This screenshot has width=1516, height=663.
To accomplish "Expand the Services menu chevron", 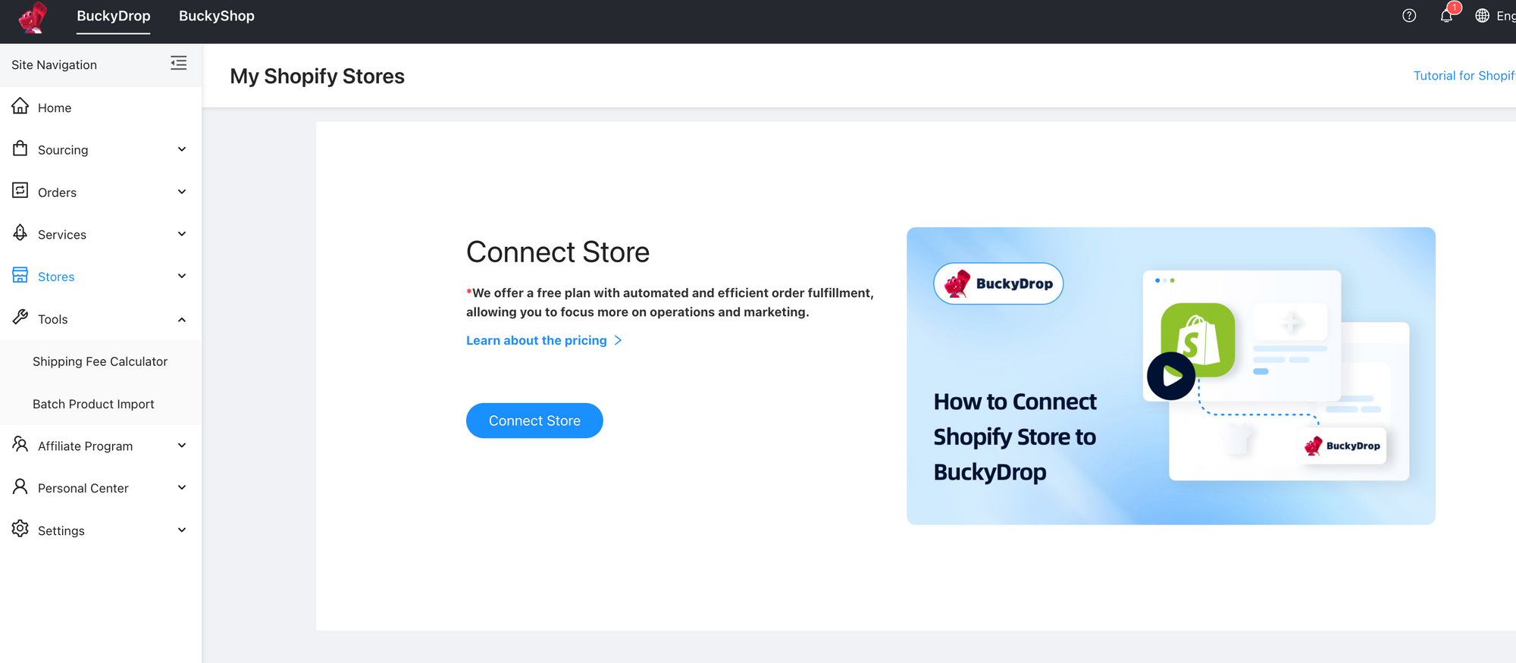I will pyautogui.click(x=182, y=234).
